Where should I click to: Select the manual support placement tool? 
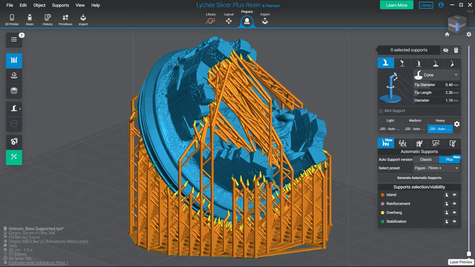(x=14, y=109)
